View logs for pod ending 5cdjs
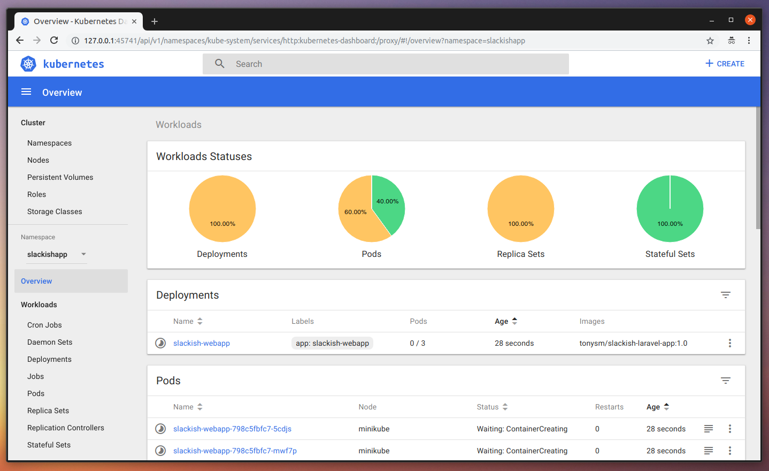 pos(709,429)
